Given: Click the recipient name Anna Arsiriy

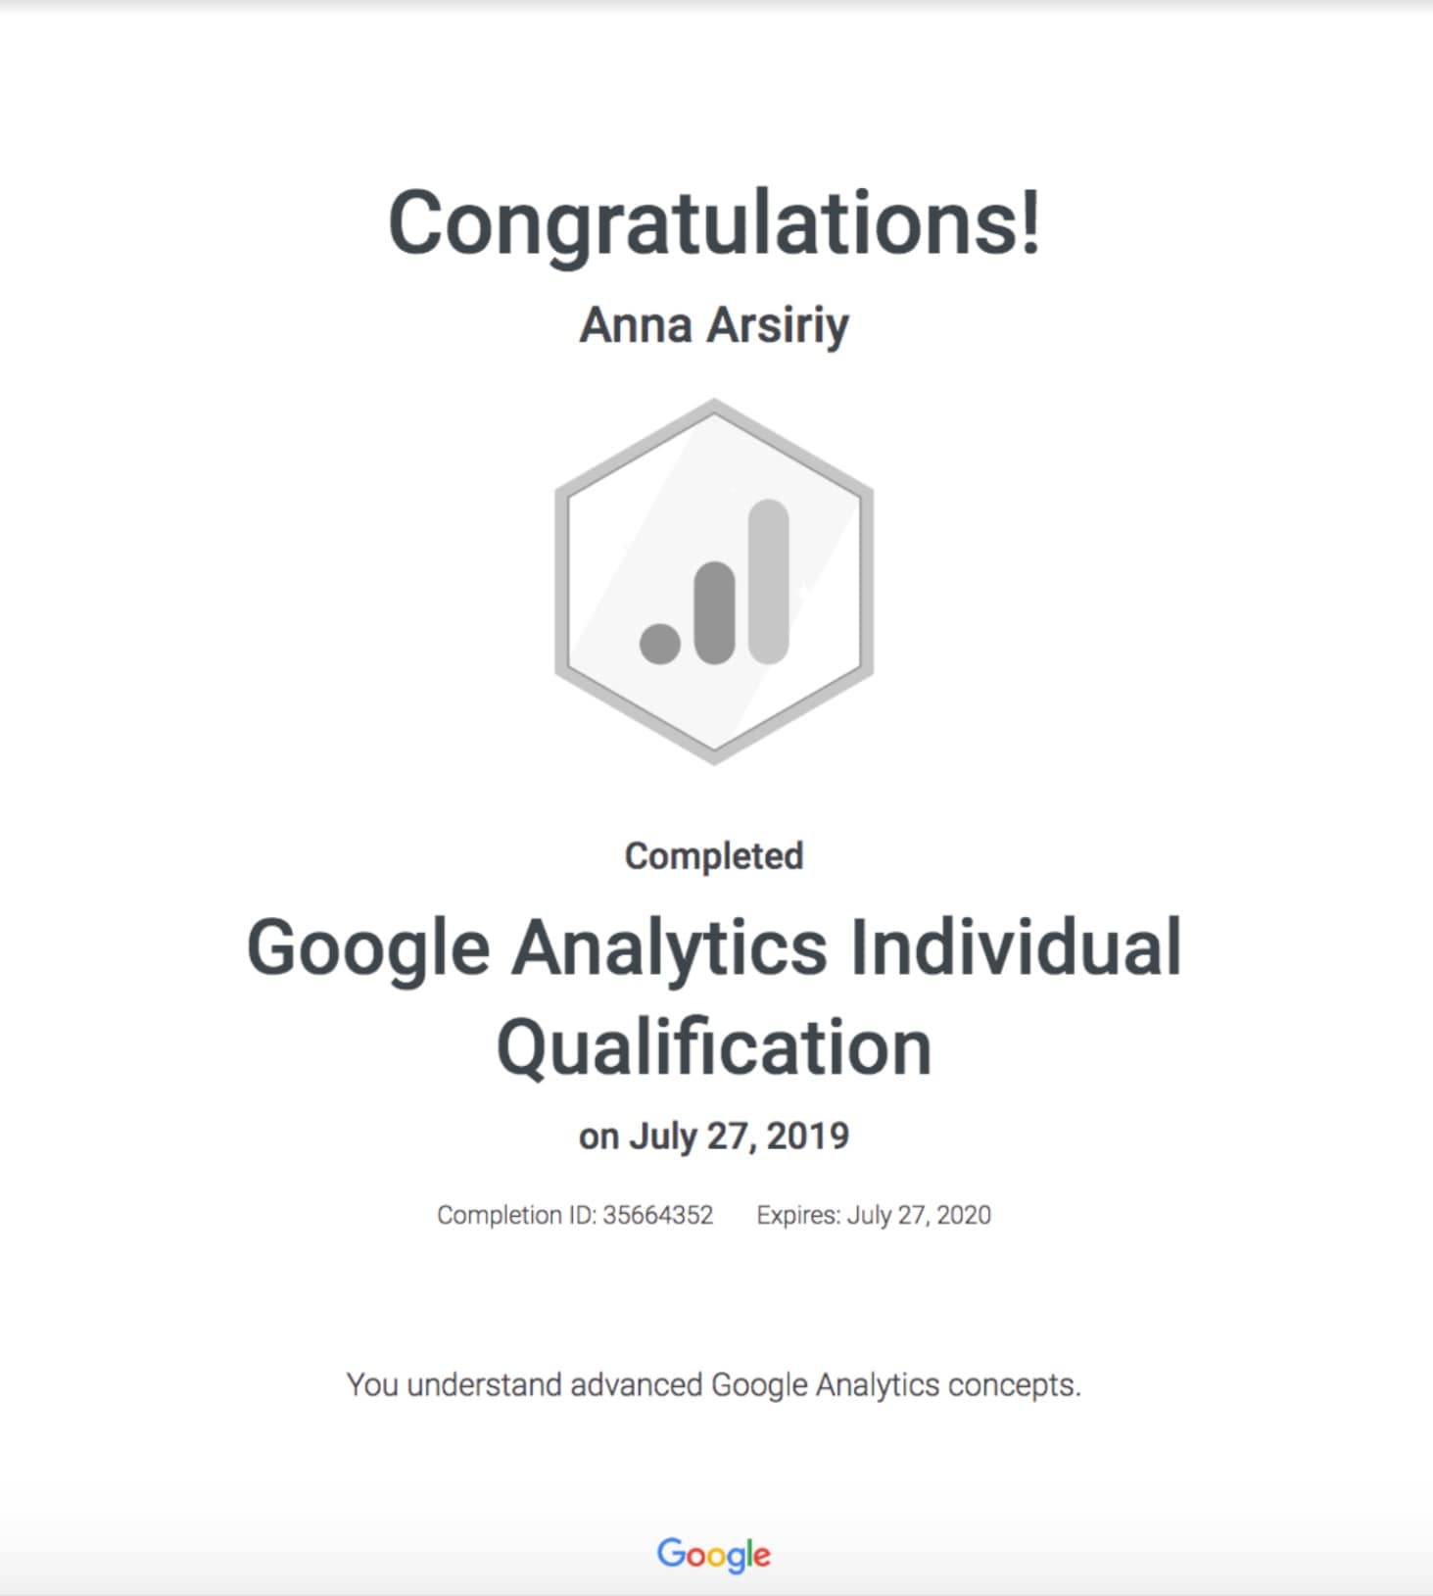Looking at the screenshot, I should click(714, 325).
